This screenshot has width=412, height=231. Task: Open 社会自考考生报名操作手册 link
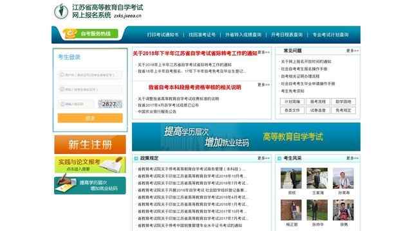(x=304, y=69)
